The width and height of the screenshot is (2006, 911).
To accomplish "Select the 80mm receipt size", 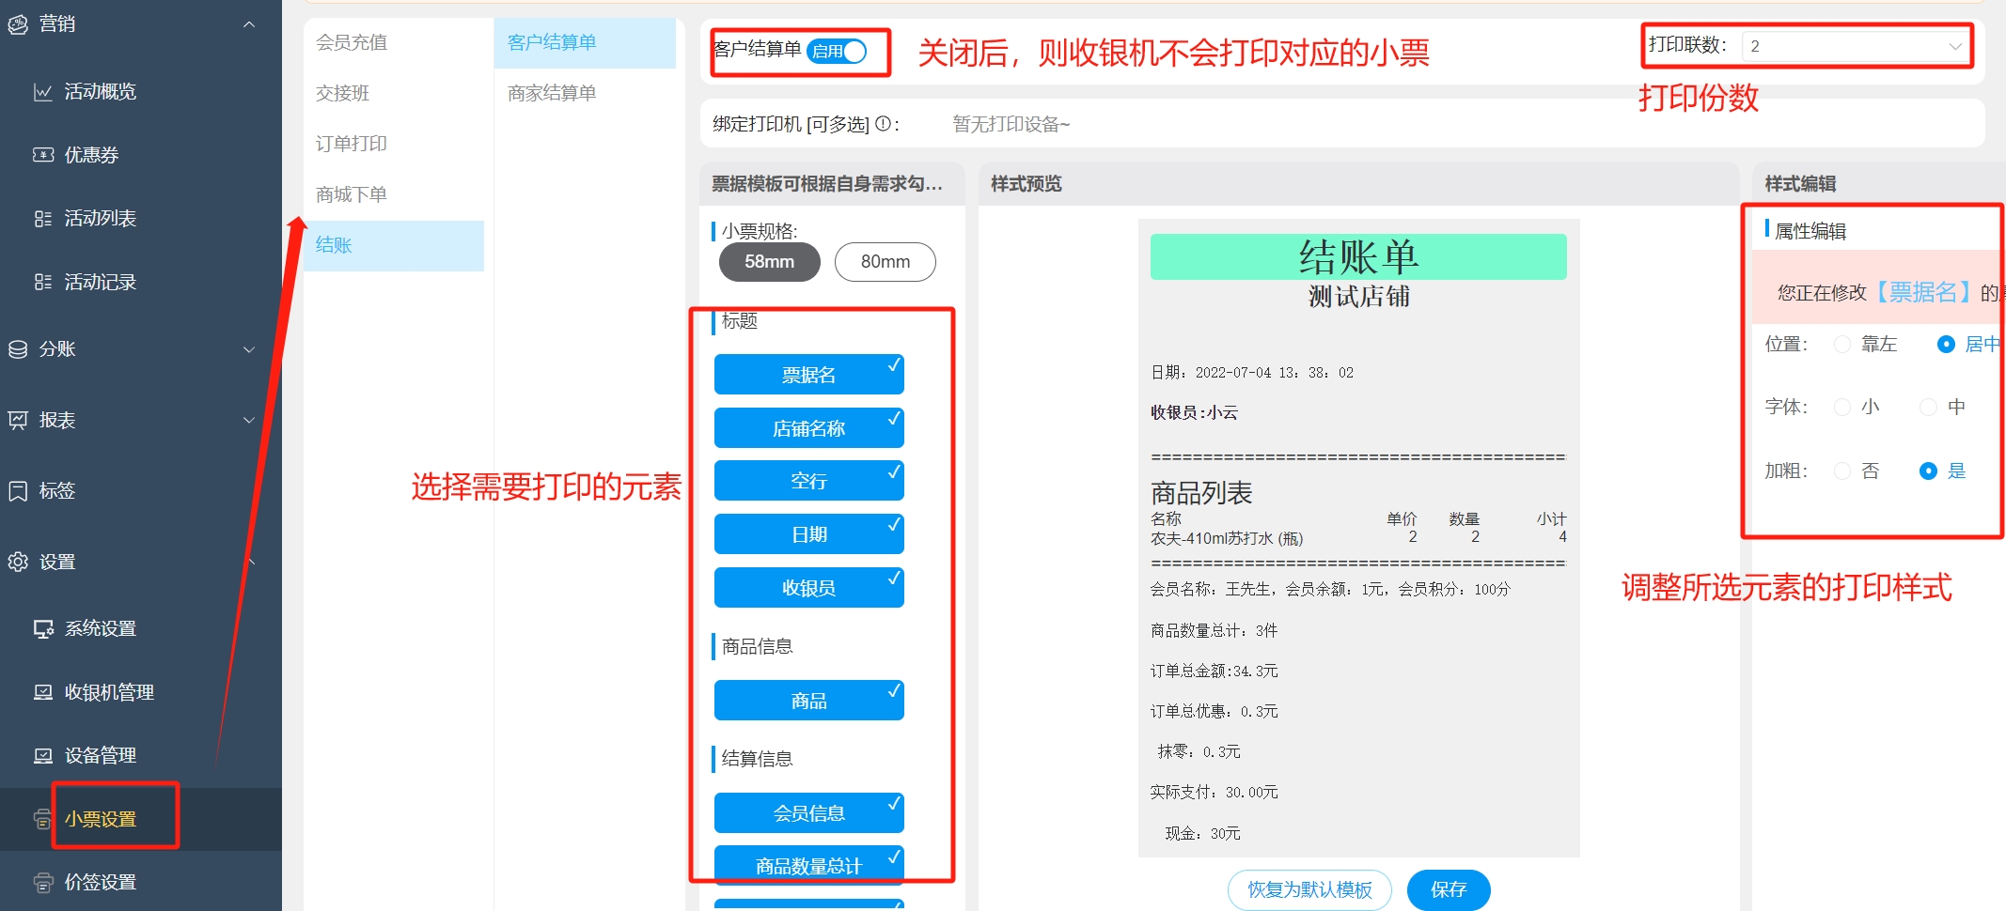I will (885, 262).
